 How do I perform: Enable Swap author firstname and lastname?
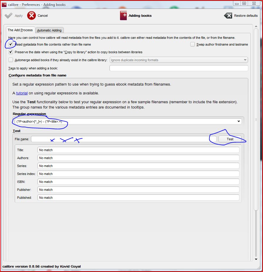(x=192, y=44)
